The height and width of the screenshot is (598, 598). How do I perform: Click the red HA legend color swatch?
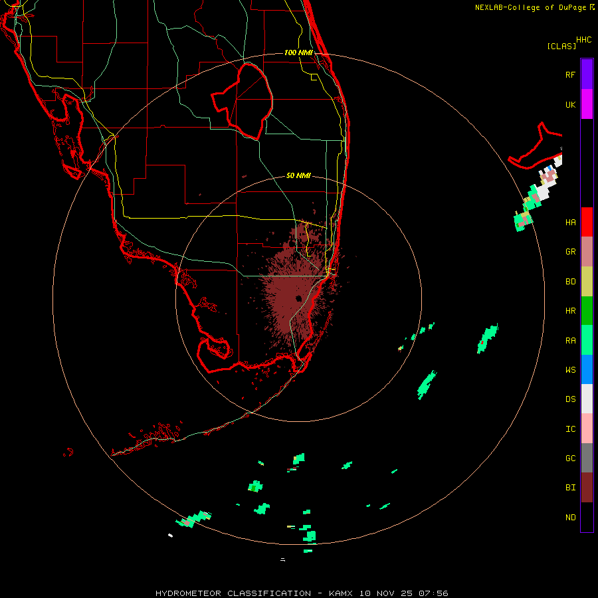[x=587, y=222]
